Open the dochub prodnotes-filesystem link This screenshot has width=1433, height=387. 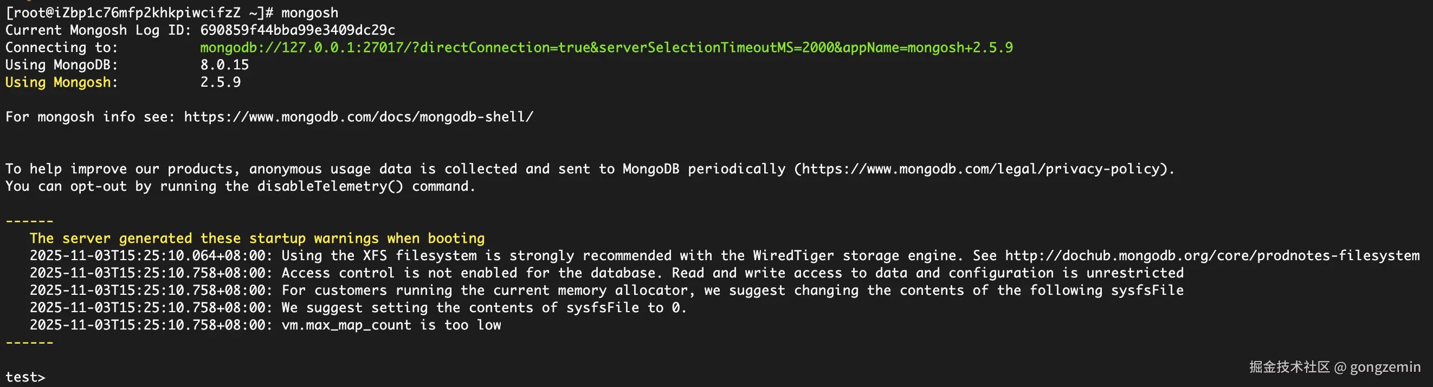click(x=1212, y=256)
